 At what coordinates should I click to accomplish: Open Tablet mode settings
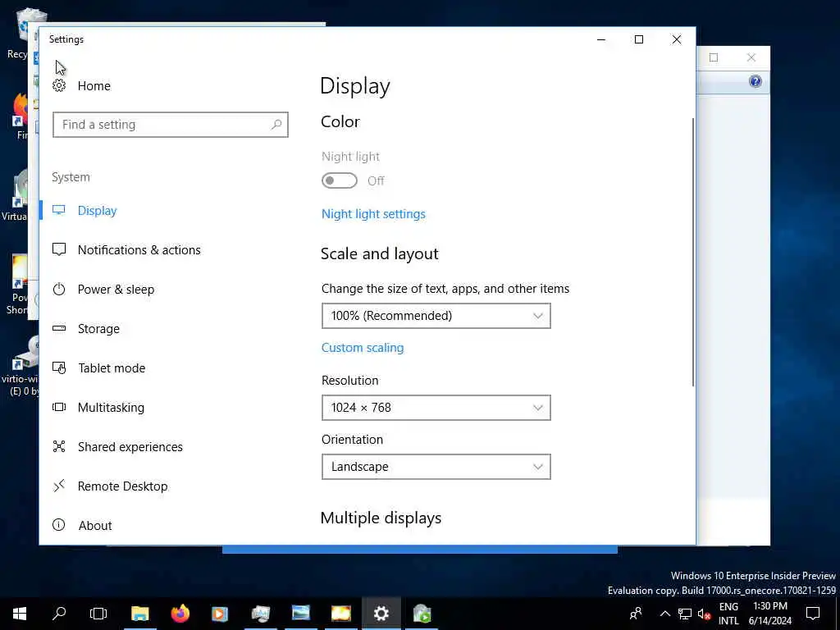pos(112,368)
